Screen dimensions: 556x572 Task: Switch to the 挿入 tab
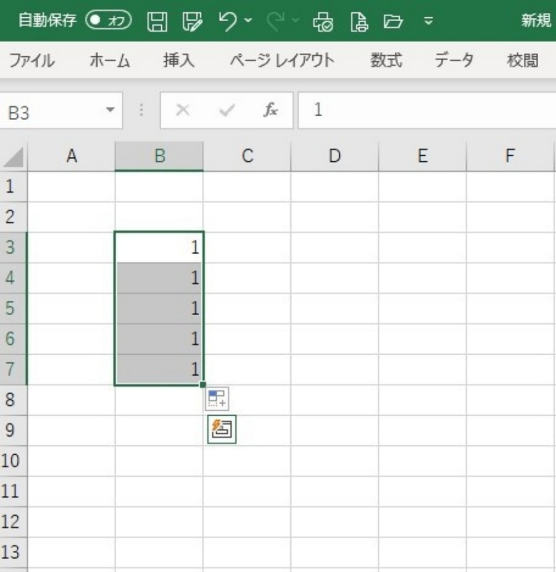point(179,60)
